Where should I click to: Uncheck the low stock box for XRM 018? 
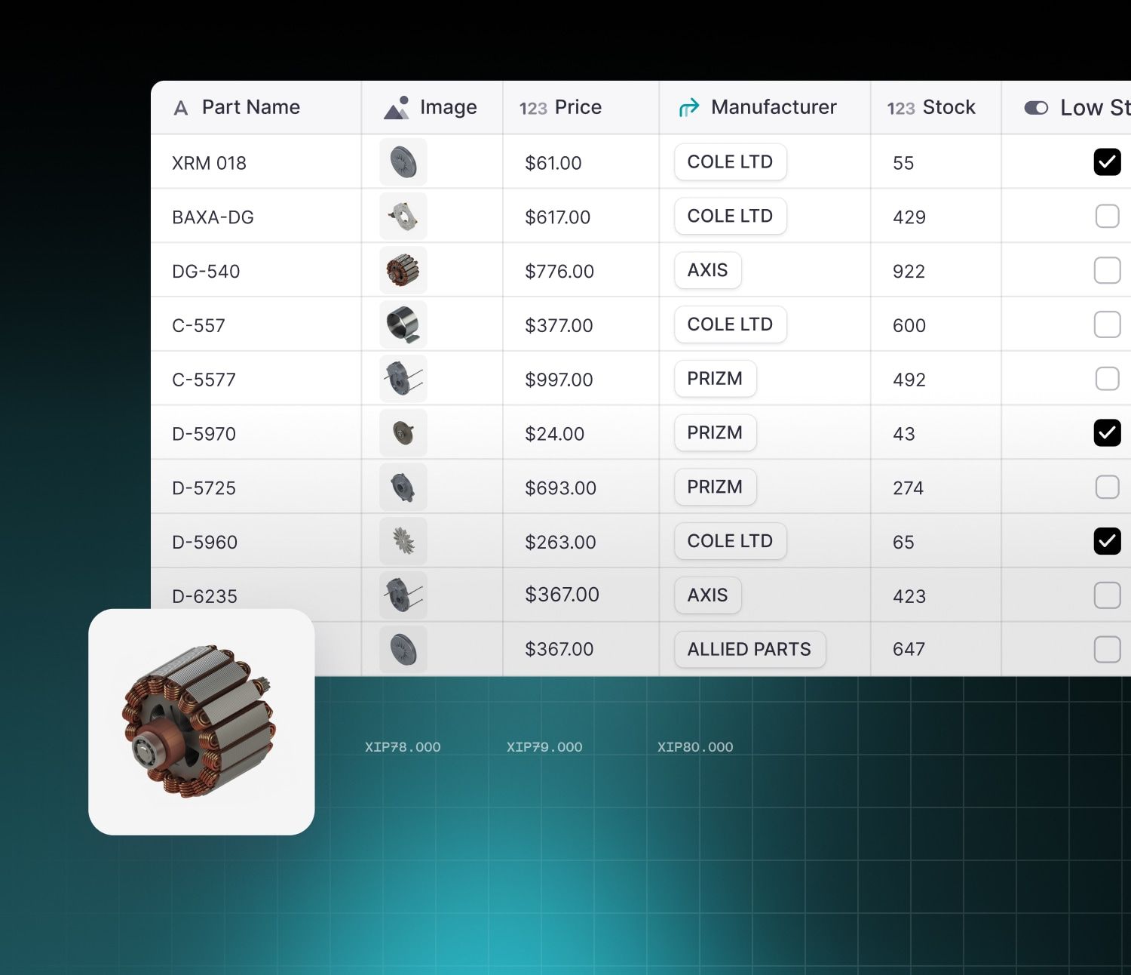coord(1106,162)
